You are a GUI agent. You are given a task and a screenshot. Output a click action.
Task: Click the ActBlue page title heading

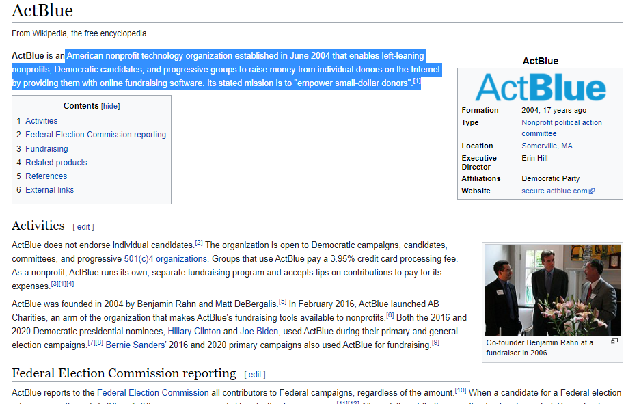42,10
